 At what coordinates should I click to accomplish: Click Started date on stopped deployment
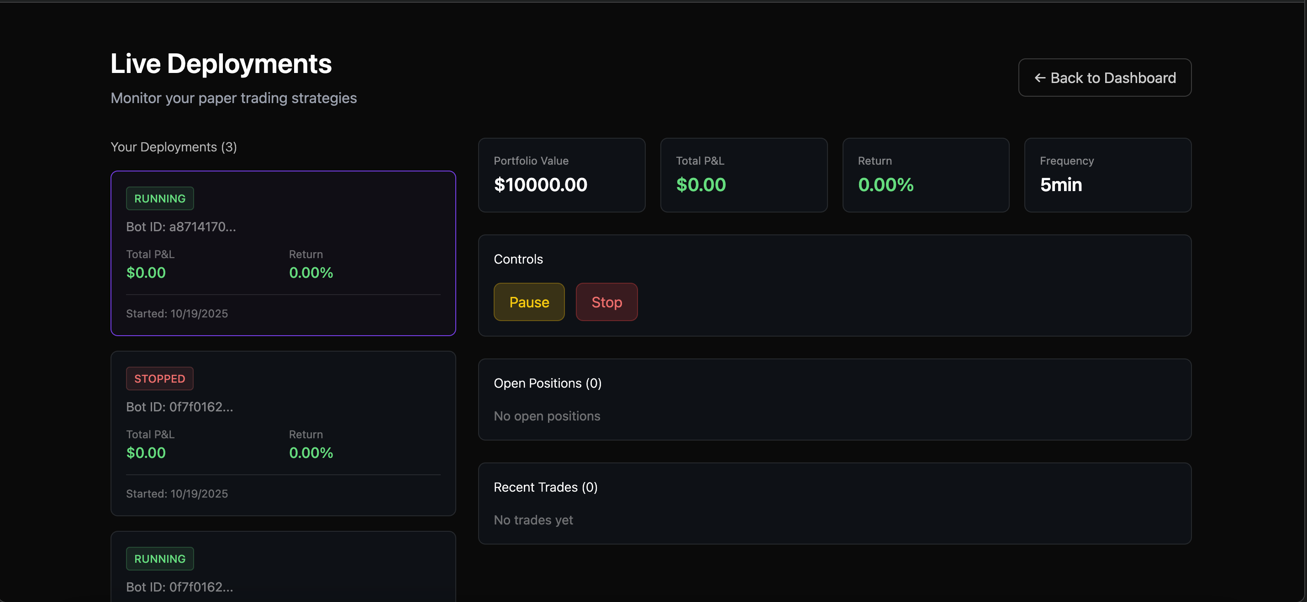pos(177,493)
